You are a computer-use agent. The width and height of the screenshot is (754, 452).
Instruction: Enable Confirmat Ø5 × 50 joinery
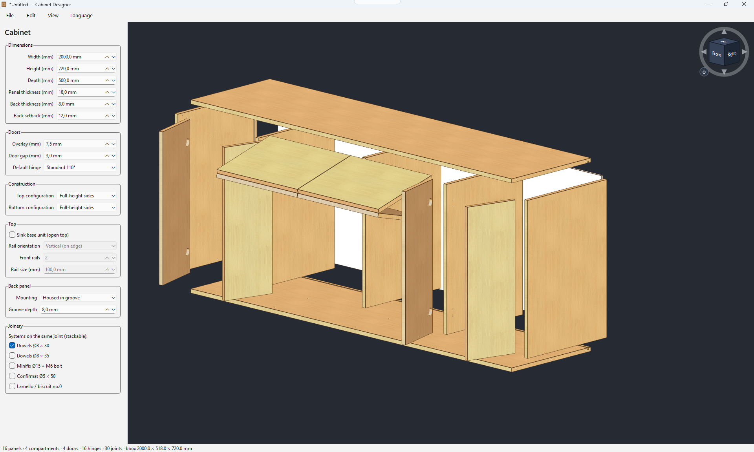(x=12, y=376)
